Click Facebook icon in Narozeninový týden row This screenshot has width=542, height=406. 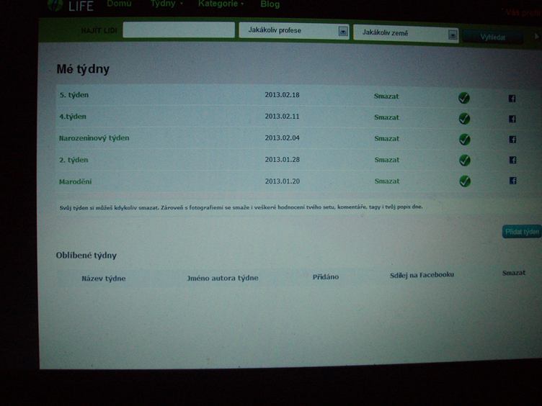click(x=512, y=140)
